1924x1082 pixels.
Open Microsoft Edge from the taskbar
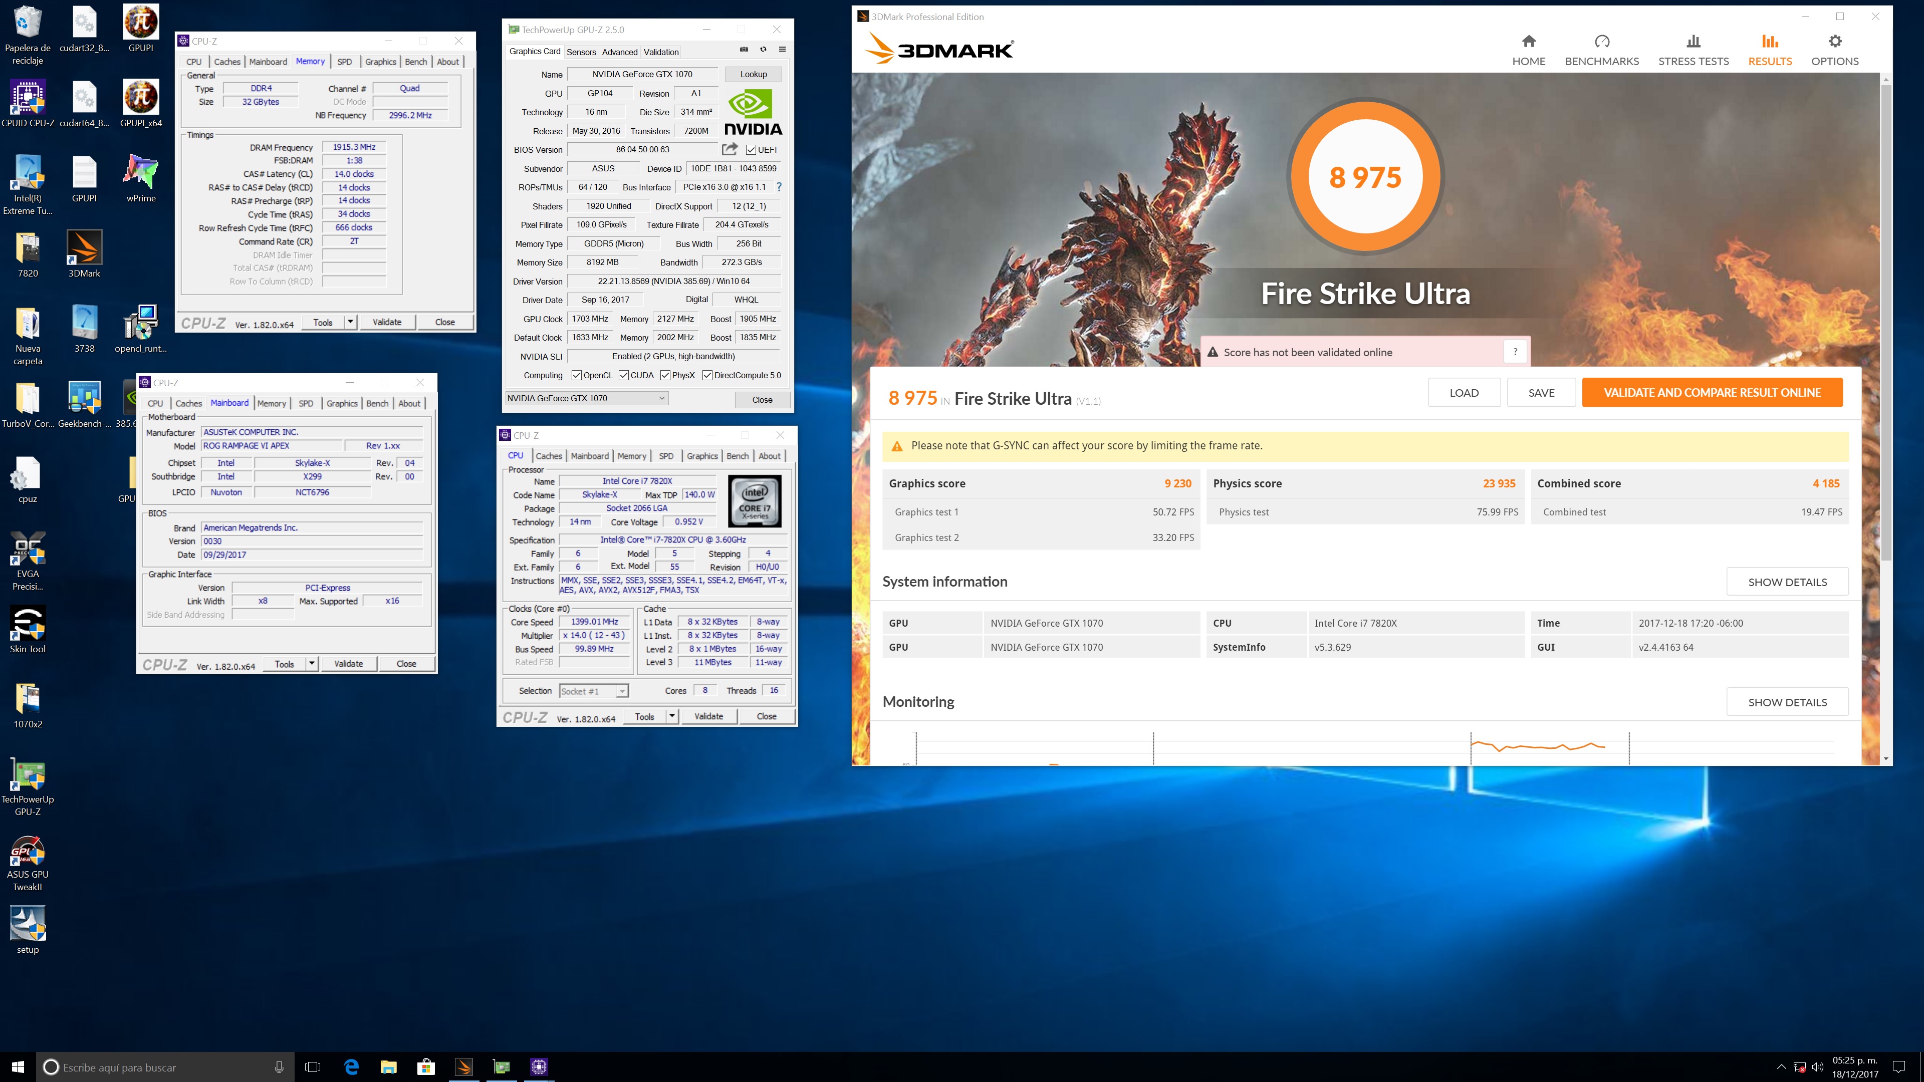pos(351,1066)
